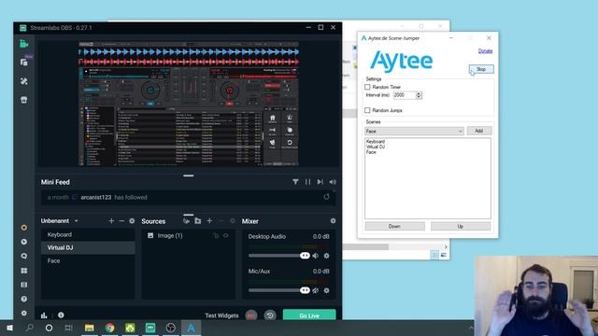Open Google Chrome from taskbar

coord(110,328)
